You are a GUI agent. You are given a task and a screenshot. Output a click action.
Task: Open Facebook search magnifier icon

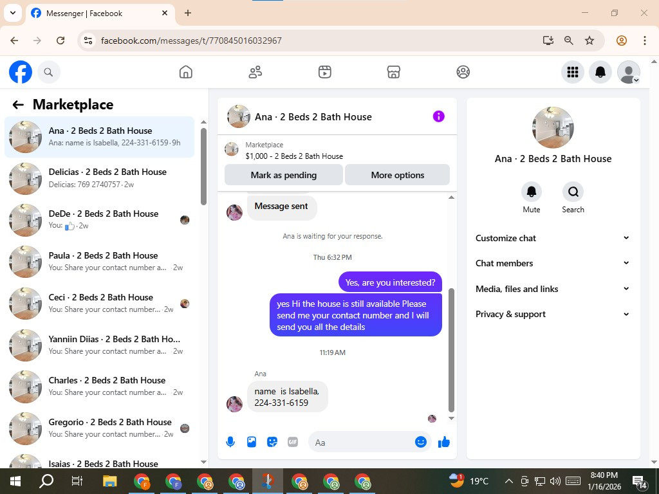(48, 72)
